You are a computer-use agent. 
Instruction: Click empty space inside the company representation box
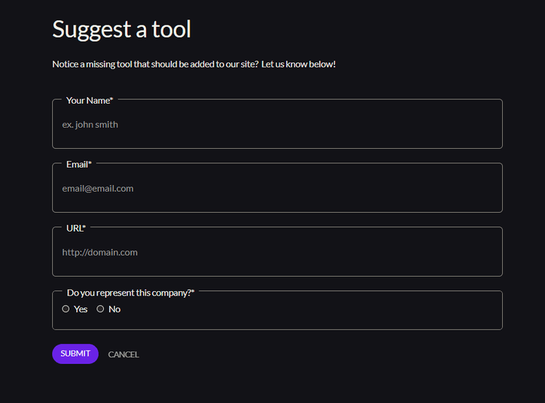[327, 314]
